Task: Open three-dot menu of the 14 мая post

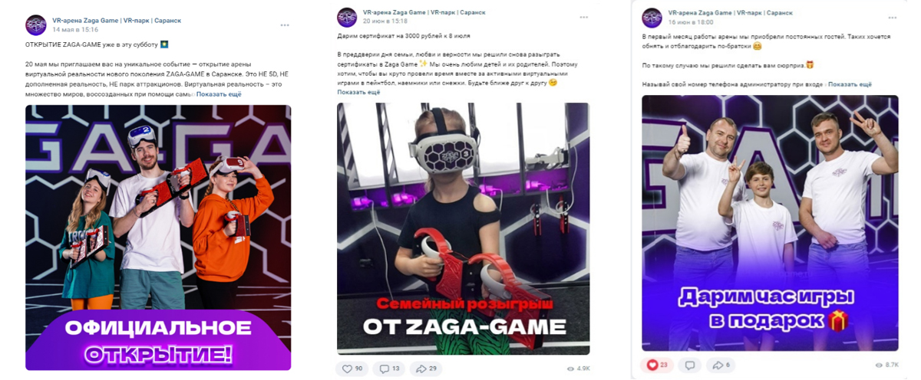Action: [x=285, y=25]
